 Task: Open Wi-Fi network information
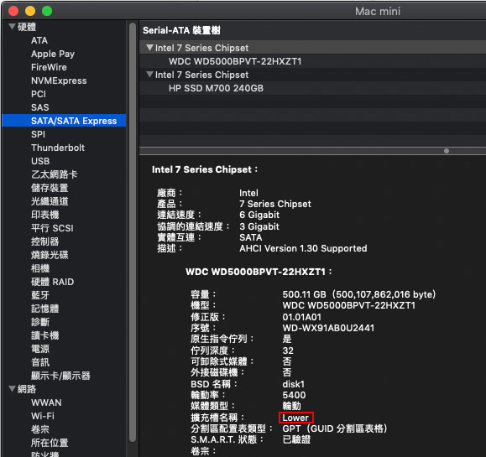coord(43,416)
